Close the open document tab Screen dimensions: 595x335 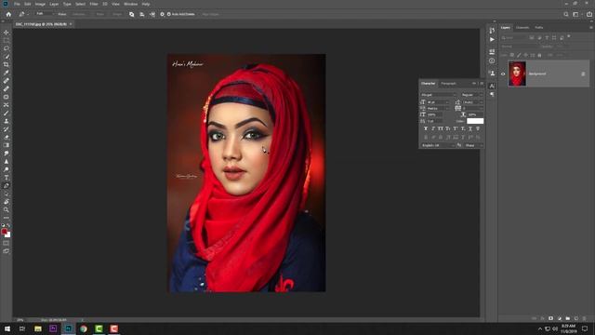[71, 24]
